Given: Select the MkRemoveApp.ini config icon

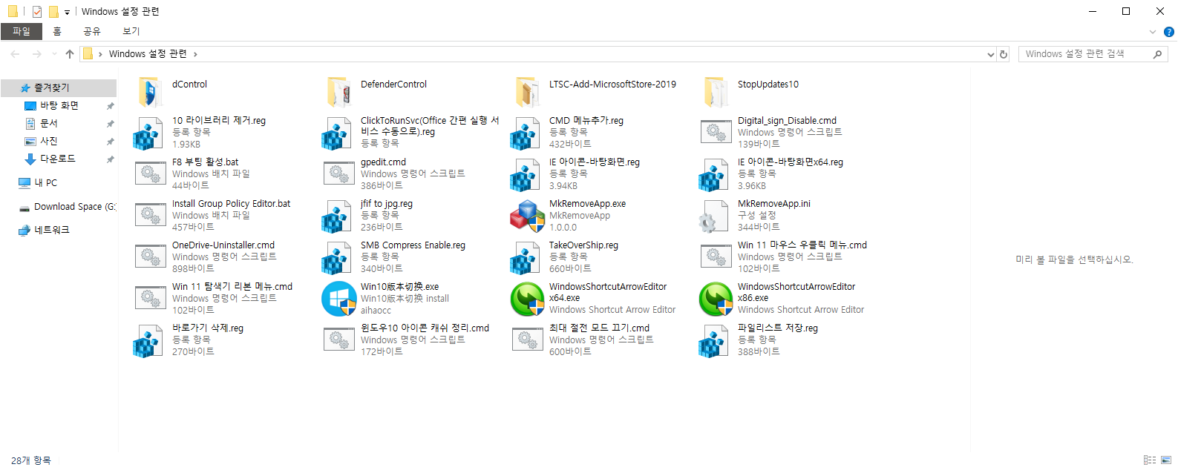Looking at the screenshot, I should (714, 216).
